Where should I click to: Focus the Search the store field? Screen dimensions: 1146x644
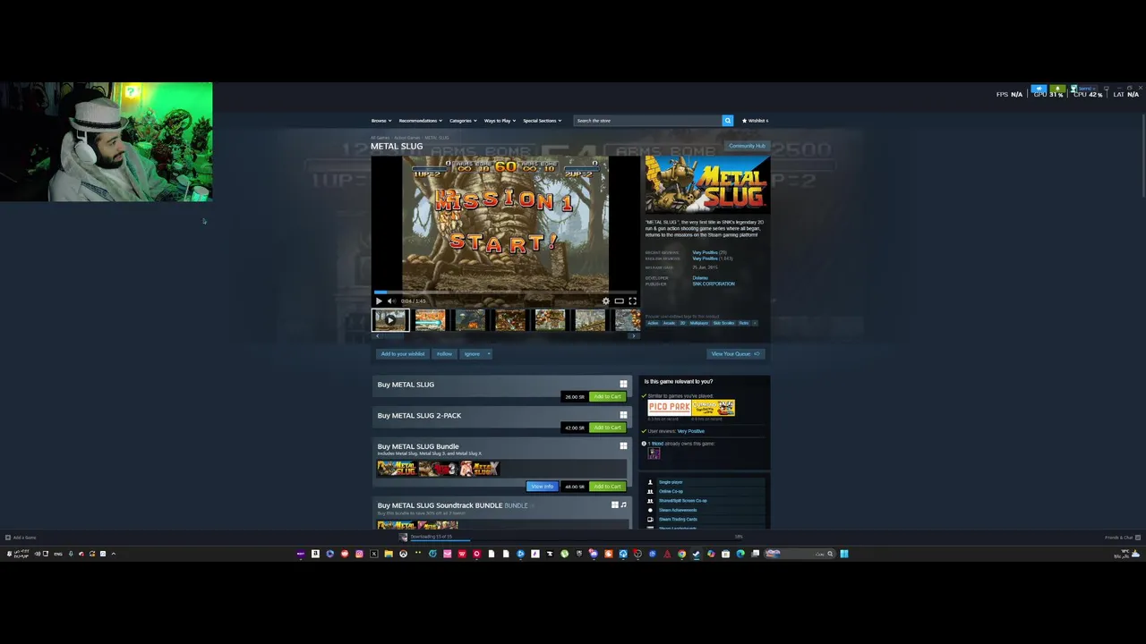point(648,121)
